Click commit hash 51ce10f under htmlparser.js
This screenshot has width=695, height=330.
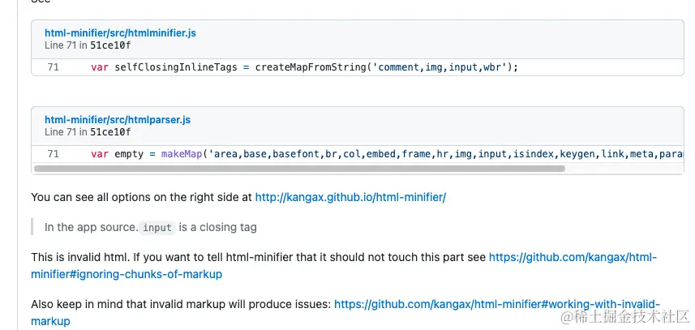click(x=110, y=132)
